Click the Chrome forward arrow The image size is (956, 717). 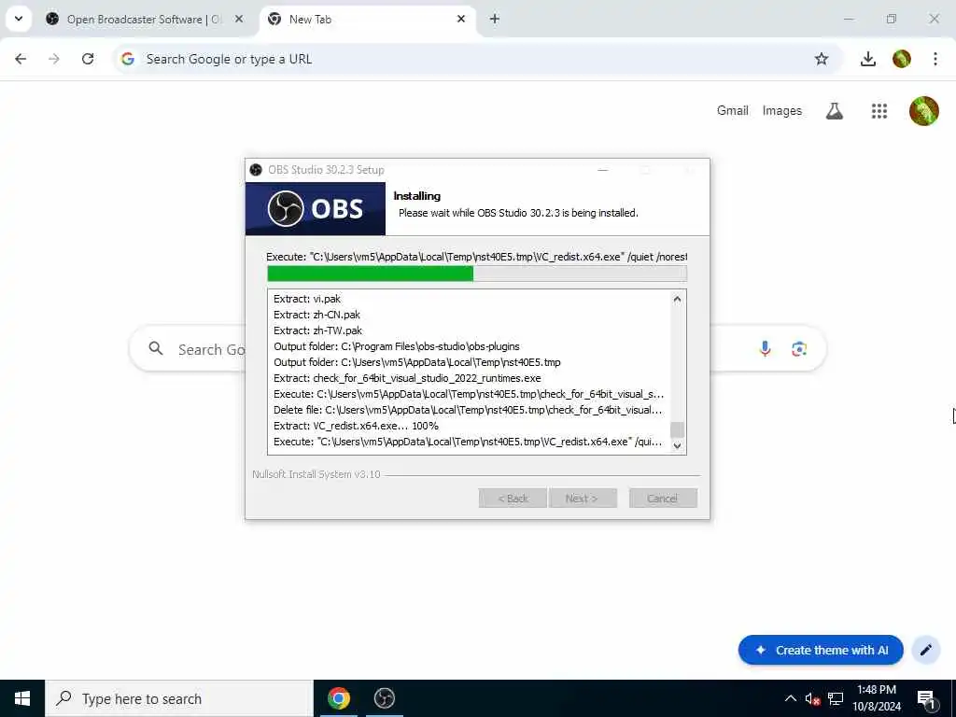click(x=54, y=59)
